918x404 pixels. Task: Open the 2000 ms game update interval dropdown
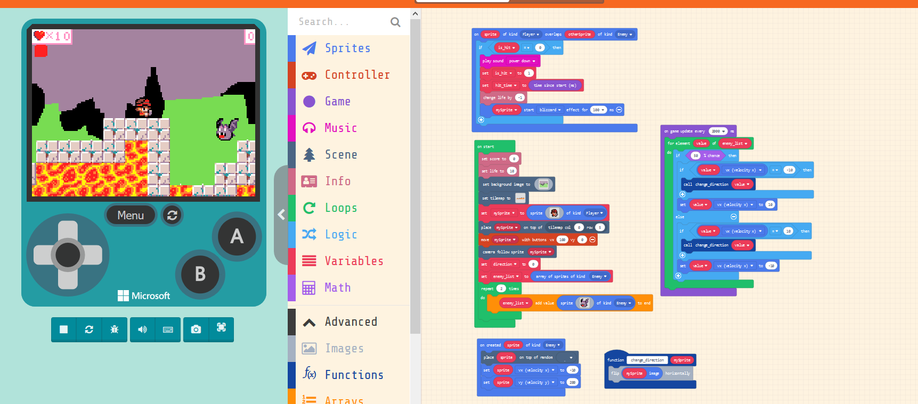point(718,131)
